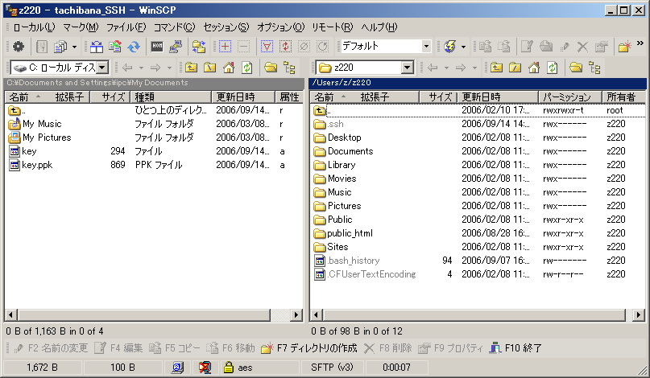Click the local panel horizontal scrollbar

pyautogui.click(x=144, y=315)
